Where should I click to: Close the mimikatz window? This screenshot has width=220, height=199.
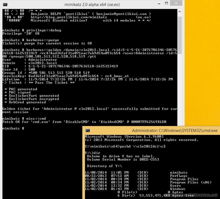pos(176,3)
